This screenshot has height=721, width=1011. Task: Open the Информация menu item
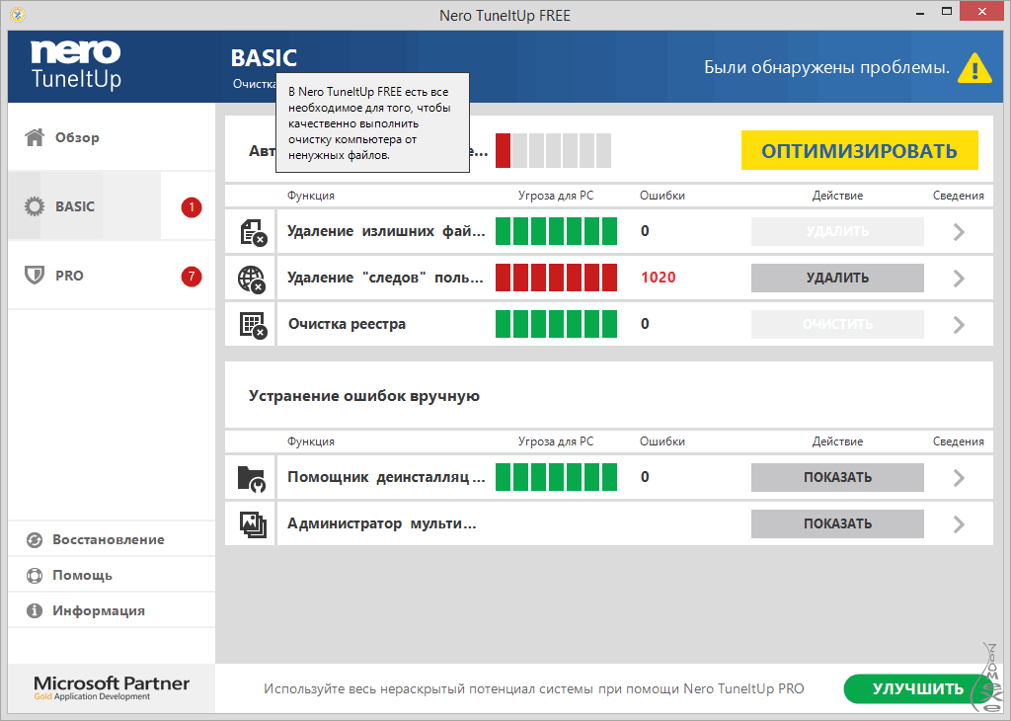[x=112, y=610]
